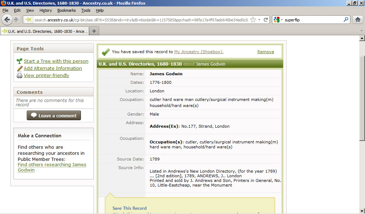Click the dates value 1776-1800
Screen dimensions: 365x214
tap(160, 82)
